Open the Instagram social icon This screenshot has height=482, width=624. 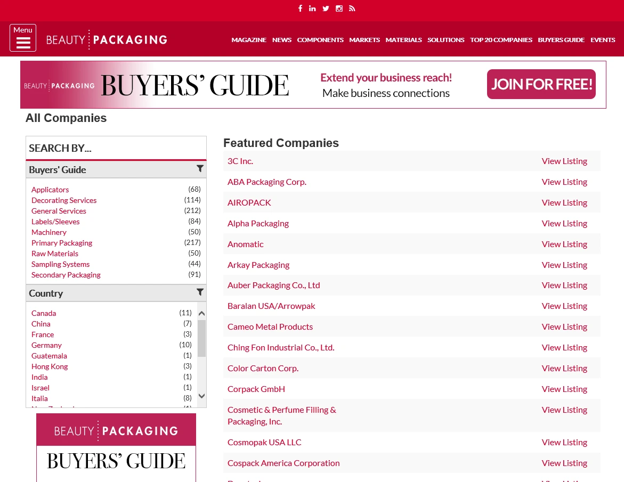point(339,9)
